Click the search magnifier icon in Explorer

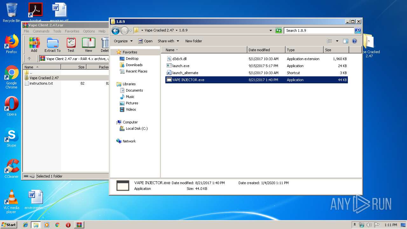[x=358, y=31]
